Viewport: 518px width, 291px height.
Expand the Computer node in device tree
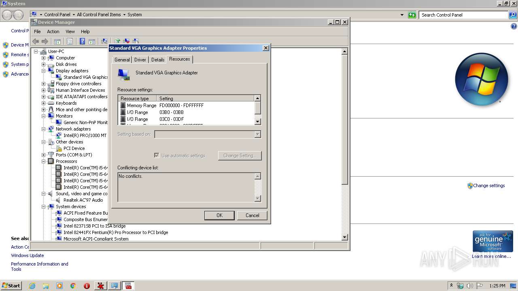(43, 58)
